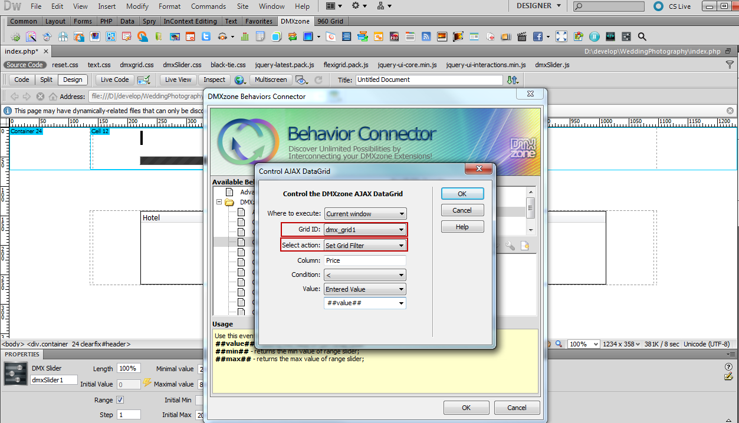Open the Value type dropdown
Image resolution: width=739 pixels, height=423 pixels.
click(365, 289)
